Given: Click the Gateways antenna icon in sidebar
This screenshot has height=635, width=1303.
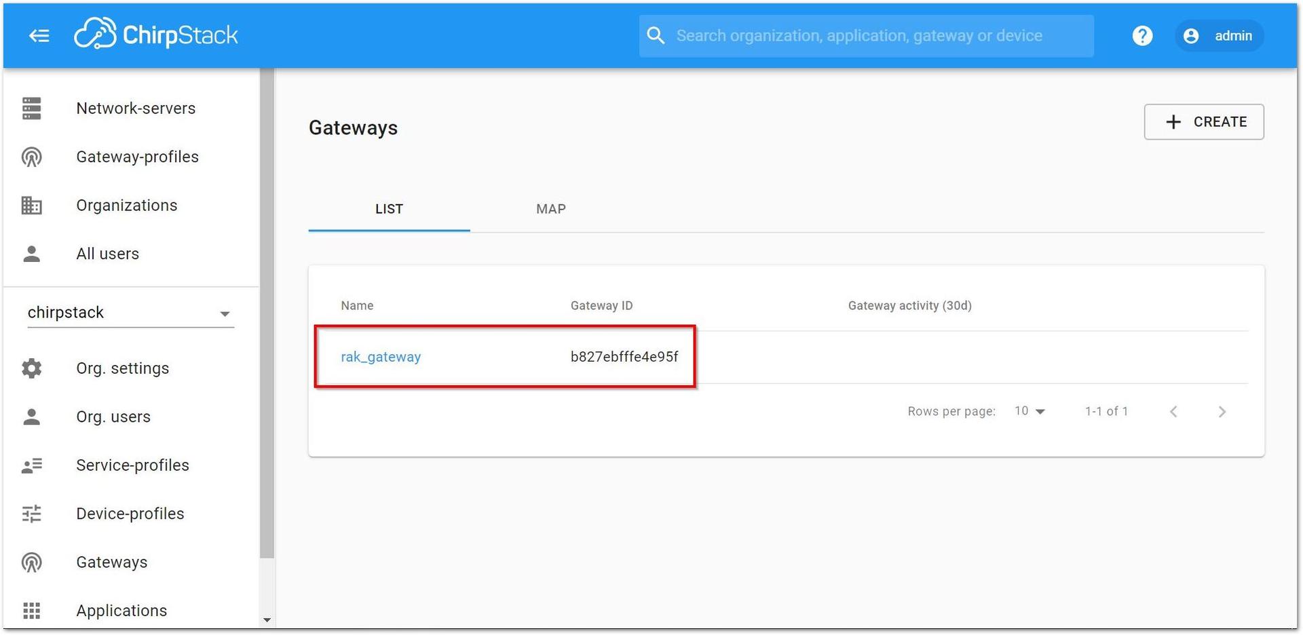Looking at the screenshot, I should click(32, 562).
